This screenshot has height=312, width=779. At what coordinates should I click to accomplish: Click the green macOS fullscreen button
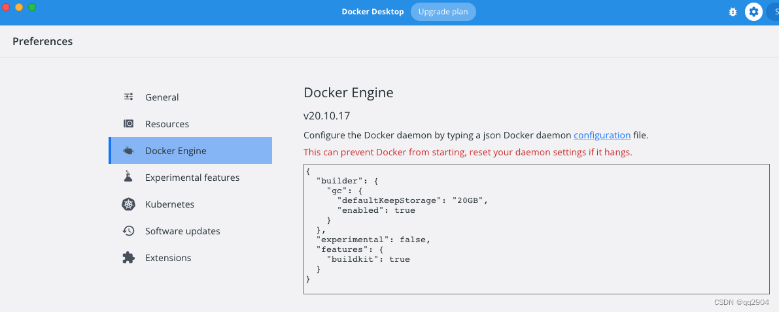pyautogui.click(x=32, y=7)
